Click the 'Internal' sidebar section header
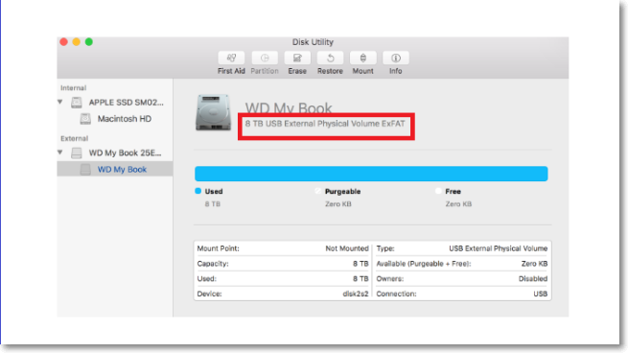The height and width of the screenshot is (353, 628). pos(73,88)
